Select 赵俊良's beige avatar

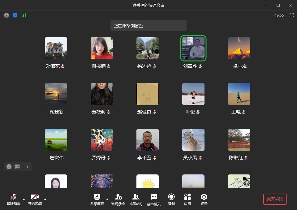(148, 94)
